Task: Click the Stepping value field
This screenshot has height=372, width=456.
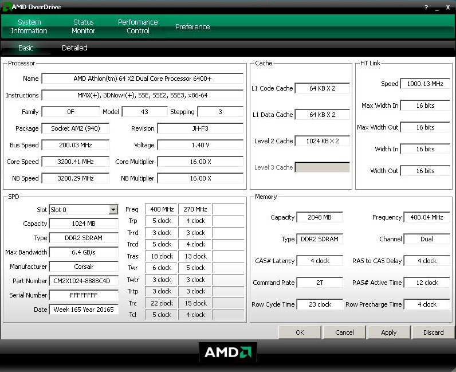Action: coord(220,112)
